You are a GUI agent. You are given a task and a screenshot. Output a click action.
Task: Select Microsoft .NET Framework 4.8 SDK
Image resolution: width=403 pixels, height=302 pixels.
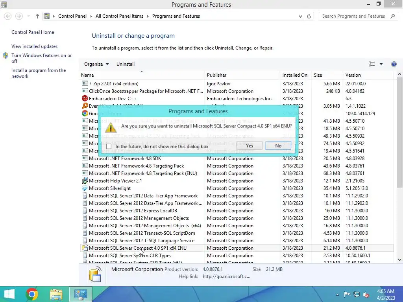(x=237, y=158)
